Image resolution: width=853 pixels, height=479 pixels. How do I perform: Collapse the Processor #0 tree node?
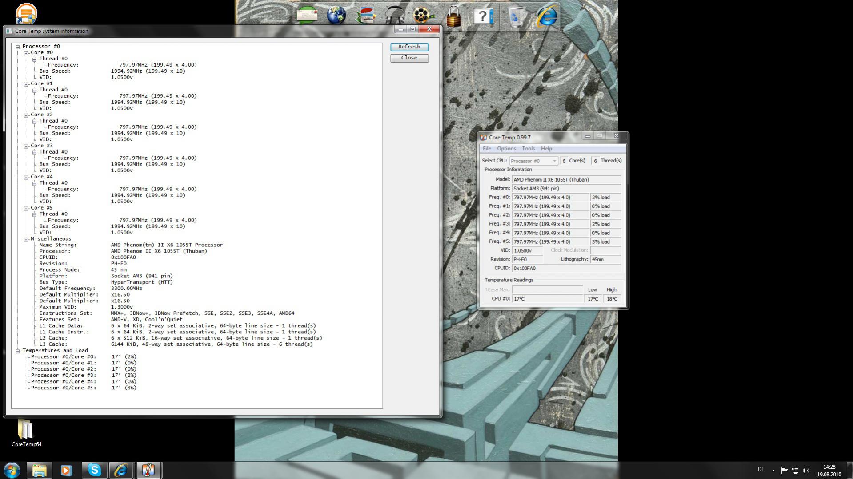tap(18, 47)
